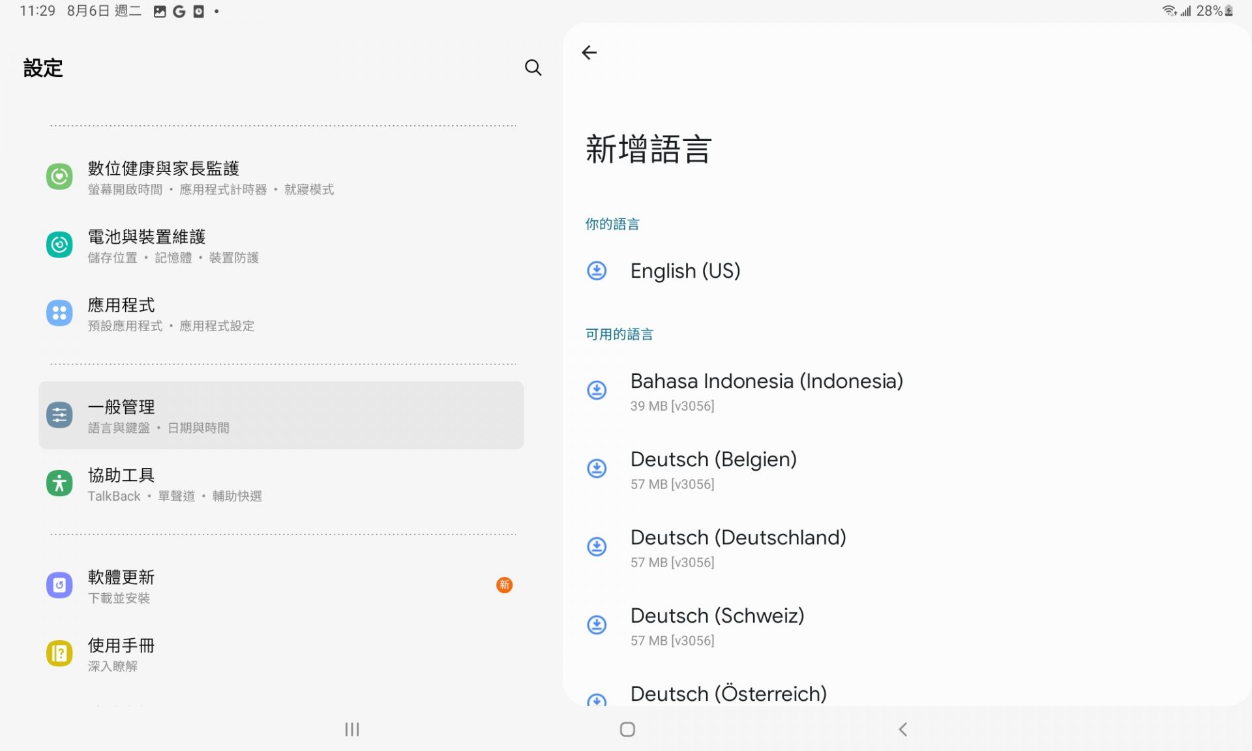Tap download icon for Deutsch (Schweiz)
This screenshot has height=751, width=1252.
click(x=597, y=625)
